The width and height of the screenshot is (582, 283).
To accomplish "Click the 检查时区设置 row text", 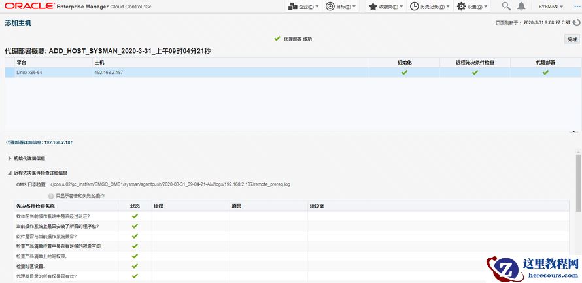I will coord(31,266).
